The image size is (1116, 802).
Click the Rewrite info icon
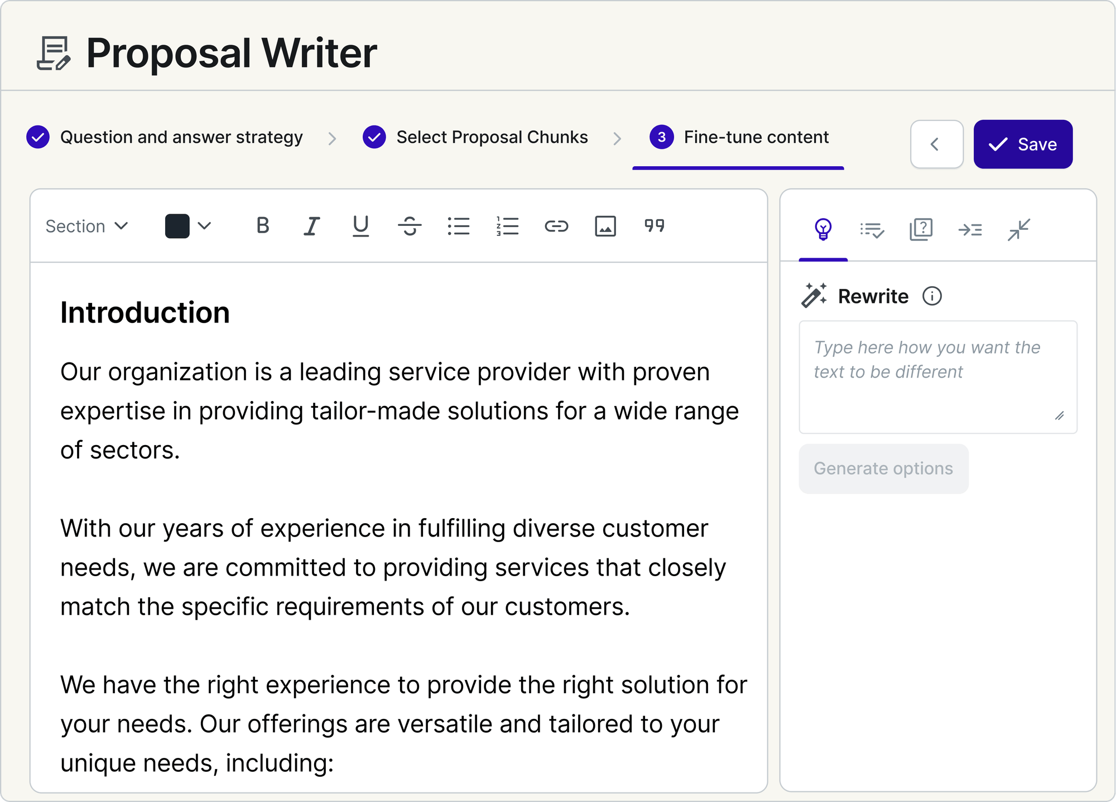[x=932, y=296]
